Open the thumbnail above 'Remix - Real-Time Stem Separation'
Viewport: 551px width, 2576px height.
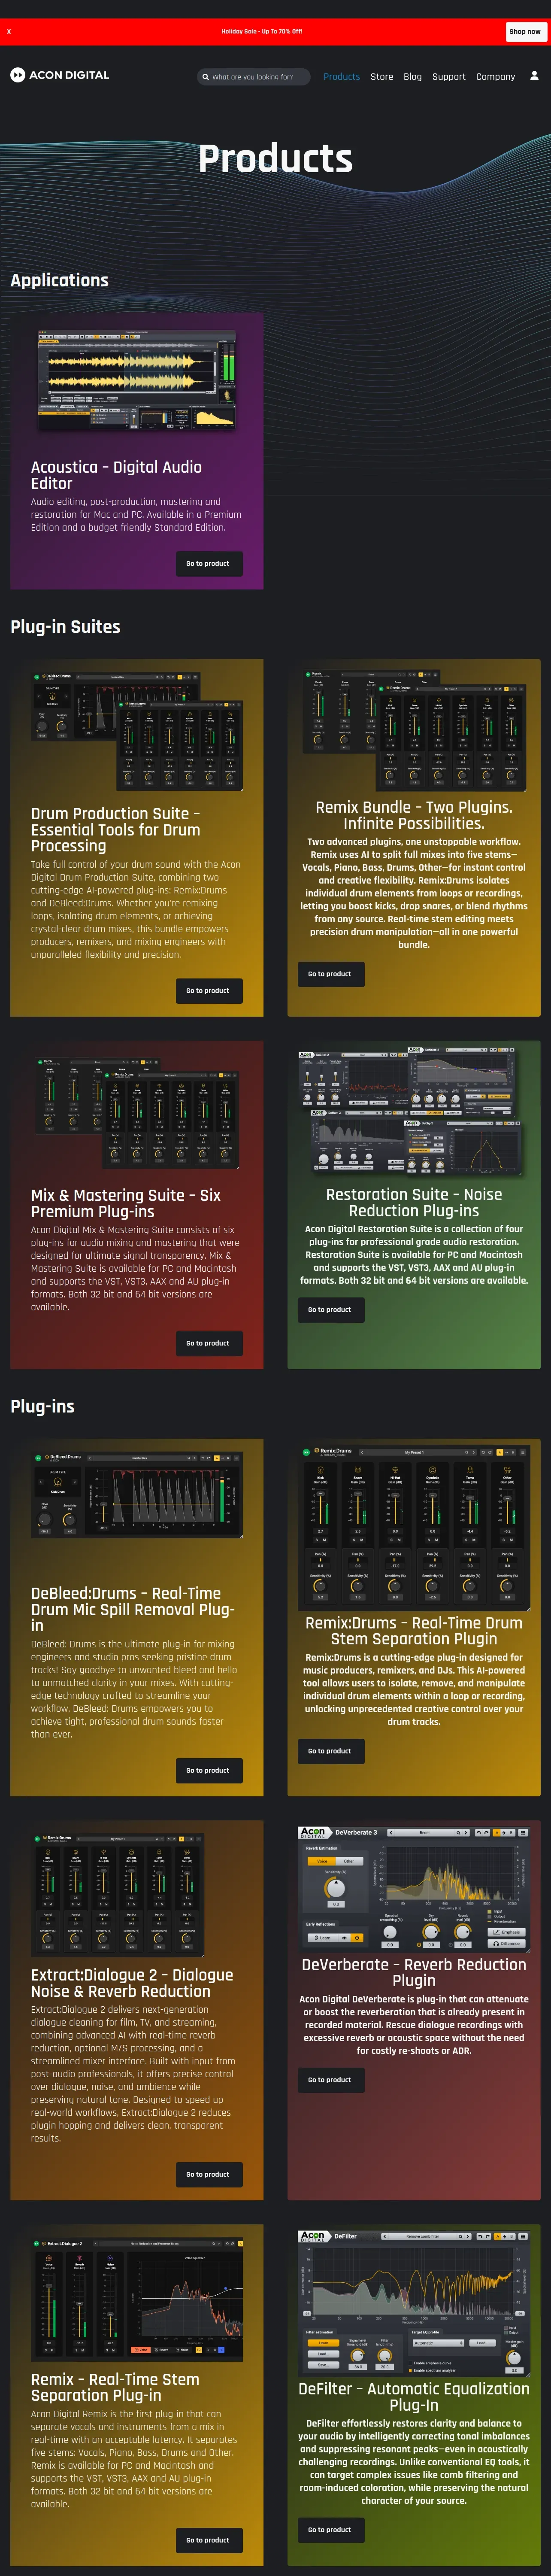pyautogui.click(x=137, y=2298)
